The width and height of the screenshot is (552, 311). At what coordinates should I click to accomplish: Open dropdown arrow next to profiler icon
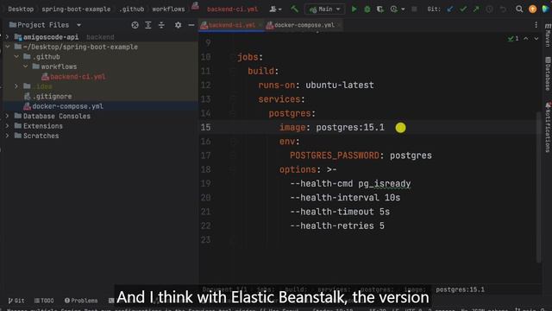pos(403,10)
